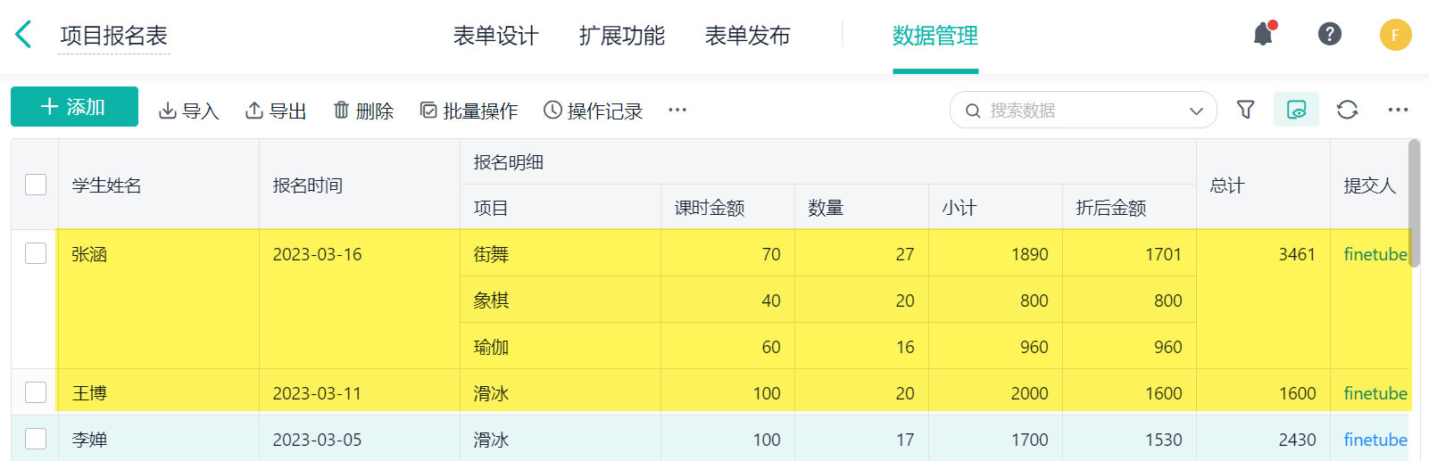Click the 导入 import button

coord(188,111)
